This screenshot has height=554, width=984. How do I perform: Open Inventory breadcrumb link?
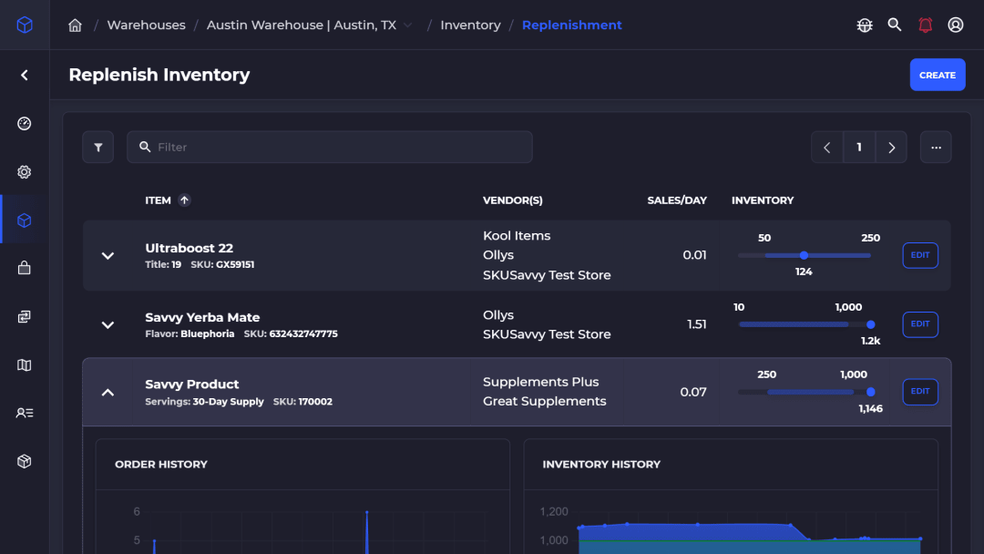pos(471,26)
